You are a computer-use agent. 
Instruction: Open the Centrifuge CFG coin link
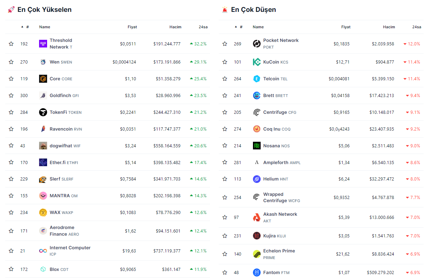[x=276, y=112]
